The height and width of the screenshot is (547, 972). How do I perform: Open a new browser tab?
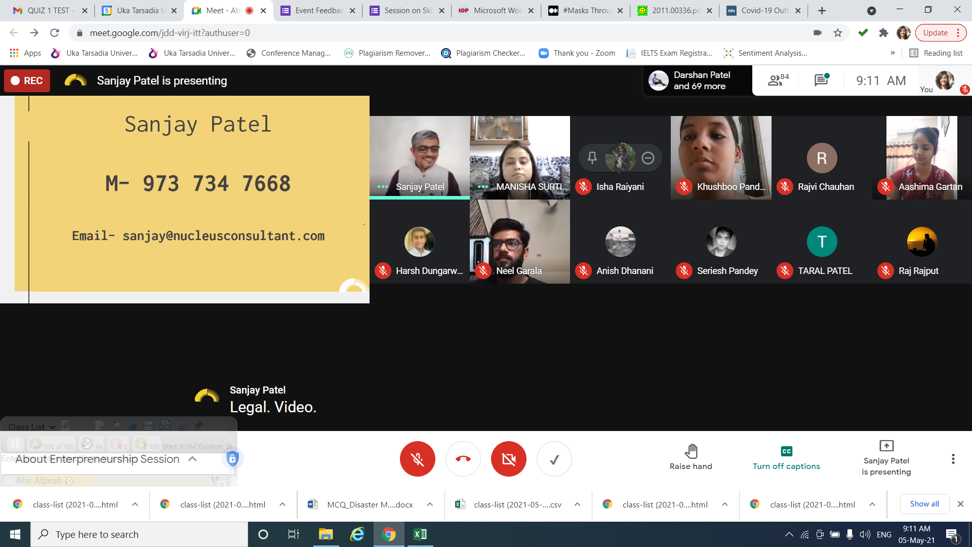pos(822,11)
